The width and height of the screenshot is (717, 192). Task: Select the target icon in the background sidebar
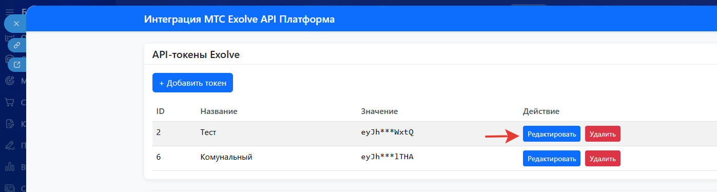click(10, 81)
